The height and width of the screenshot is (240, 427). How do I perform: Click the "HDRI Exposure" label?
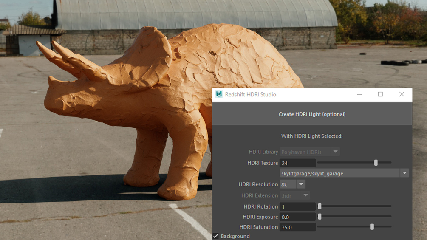pyautogui.click(x=260, y=217)
